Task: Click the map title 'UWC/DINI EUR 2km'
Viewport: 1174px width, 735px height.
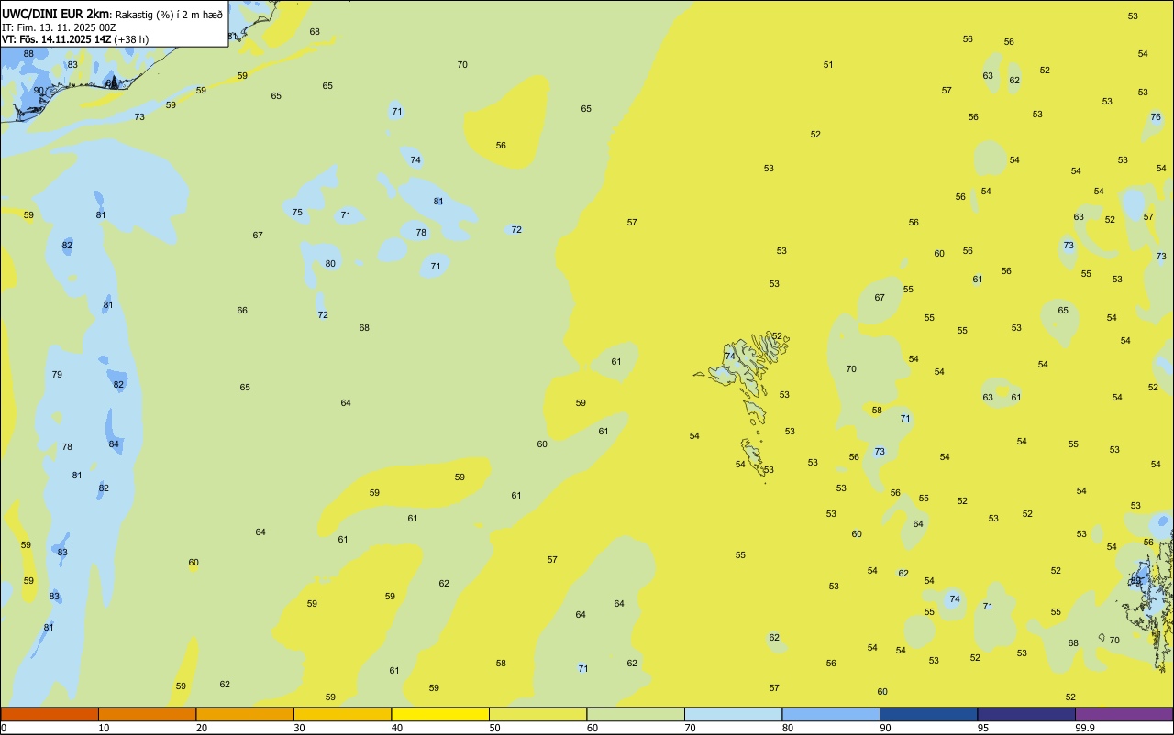Action: click(55, 14)
